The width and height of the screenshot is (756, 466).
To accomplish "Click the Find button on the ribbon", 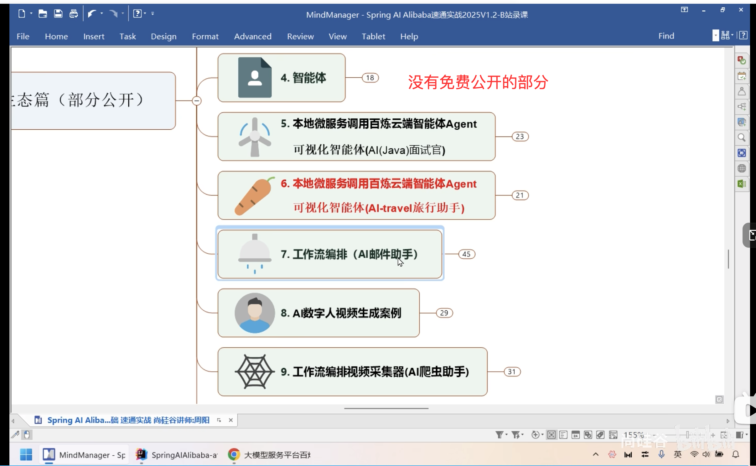I will coord(666,36).
